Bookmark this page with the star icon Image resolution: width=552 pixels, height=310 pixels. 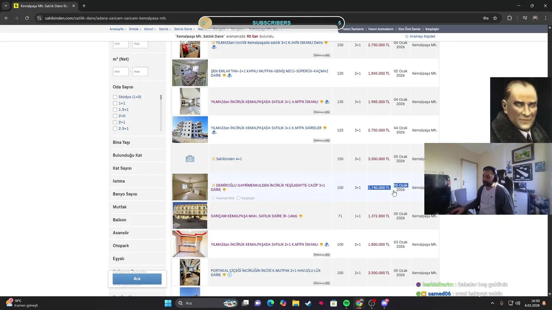click(x=495, y=18)
